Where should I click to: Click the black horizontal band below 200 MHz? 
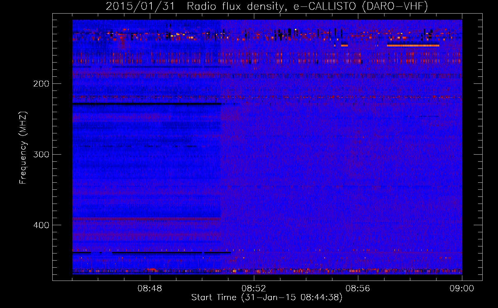click(147, 104)
